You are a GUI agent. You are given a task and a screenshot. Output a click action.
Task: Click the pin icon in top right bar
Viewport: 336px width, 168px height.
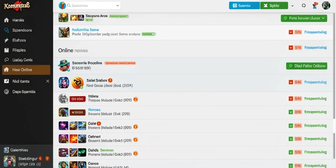pos(315,6)
